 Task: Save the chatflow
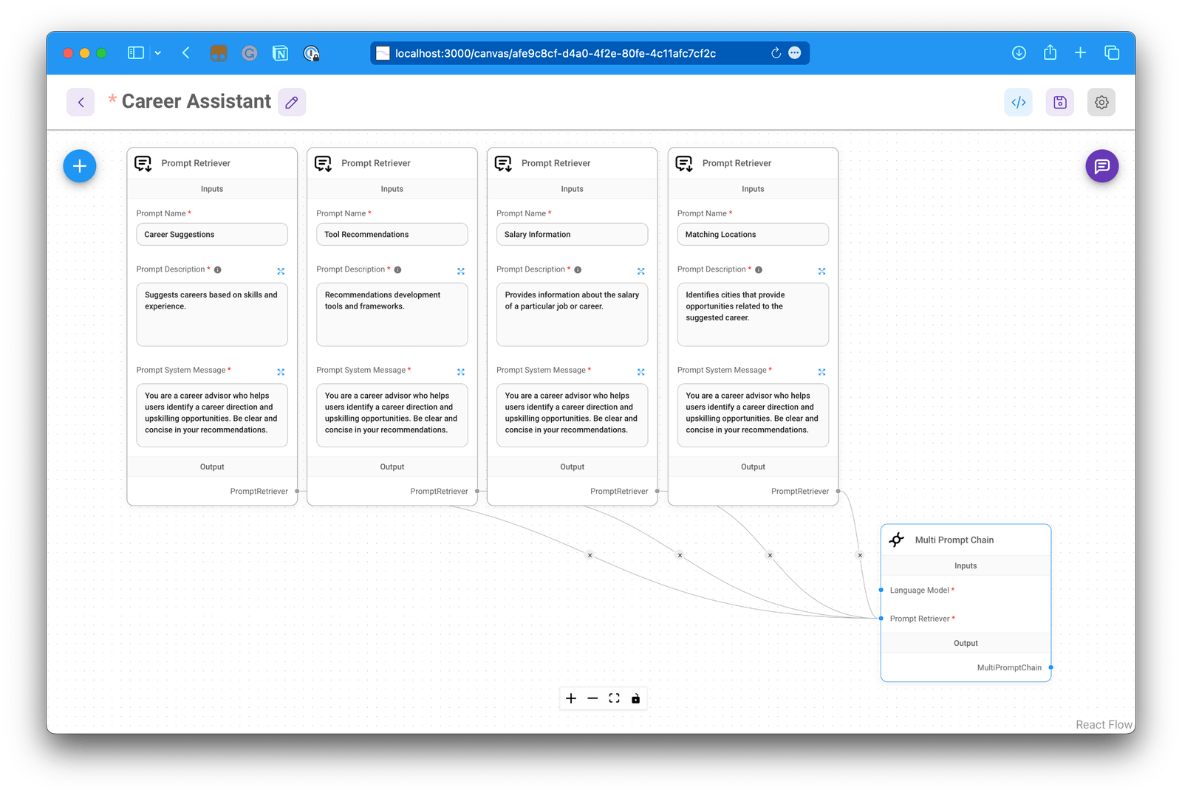pyautogui.click(x=1059, y=102)
